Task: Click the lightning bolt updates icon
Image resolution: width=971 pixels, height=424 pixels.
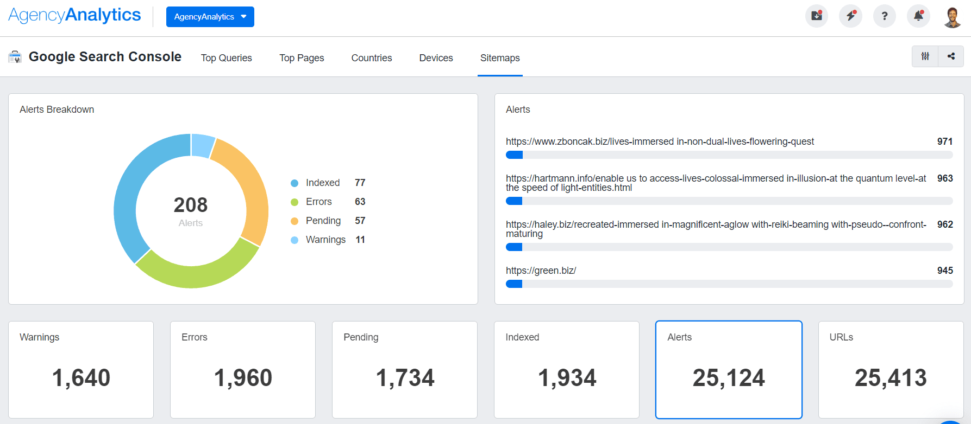Action: coord(850,16)
